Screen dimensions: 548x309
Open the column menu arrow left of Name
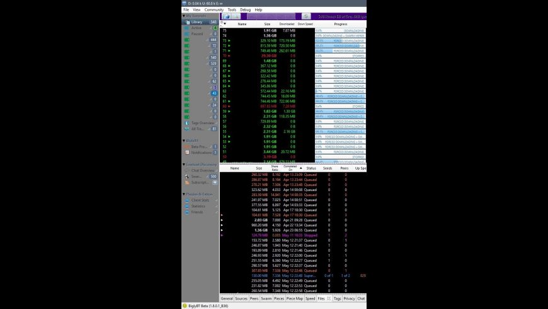(x=225, y=24)
